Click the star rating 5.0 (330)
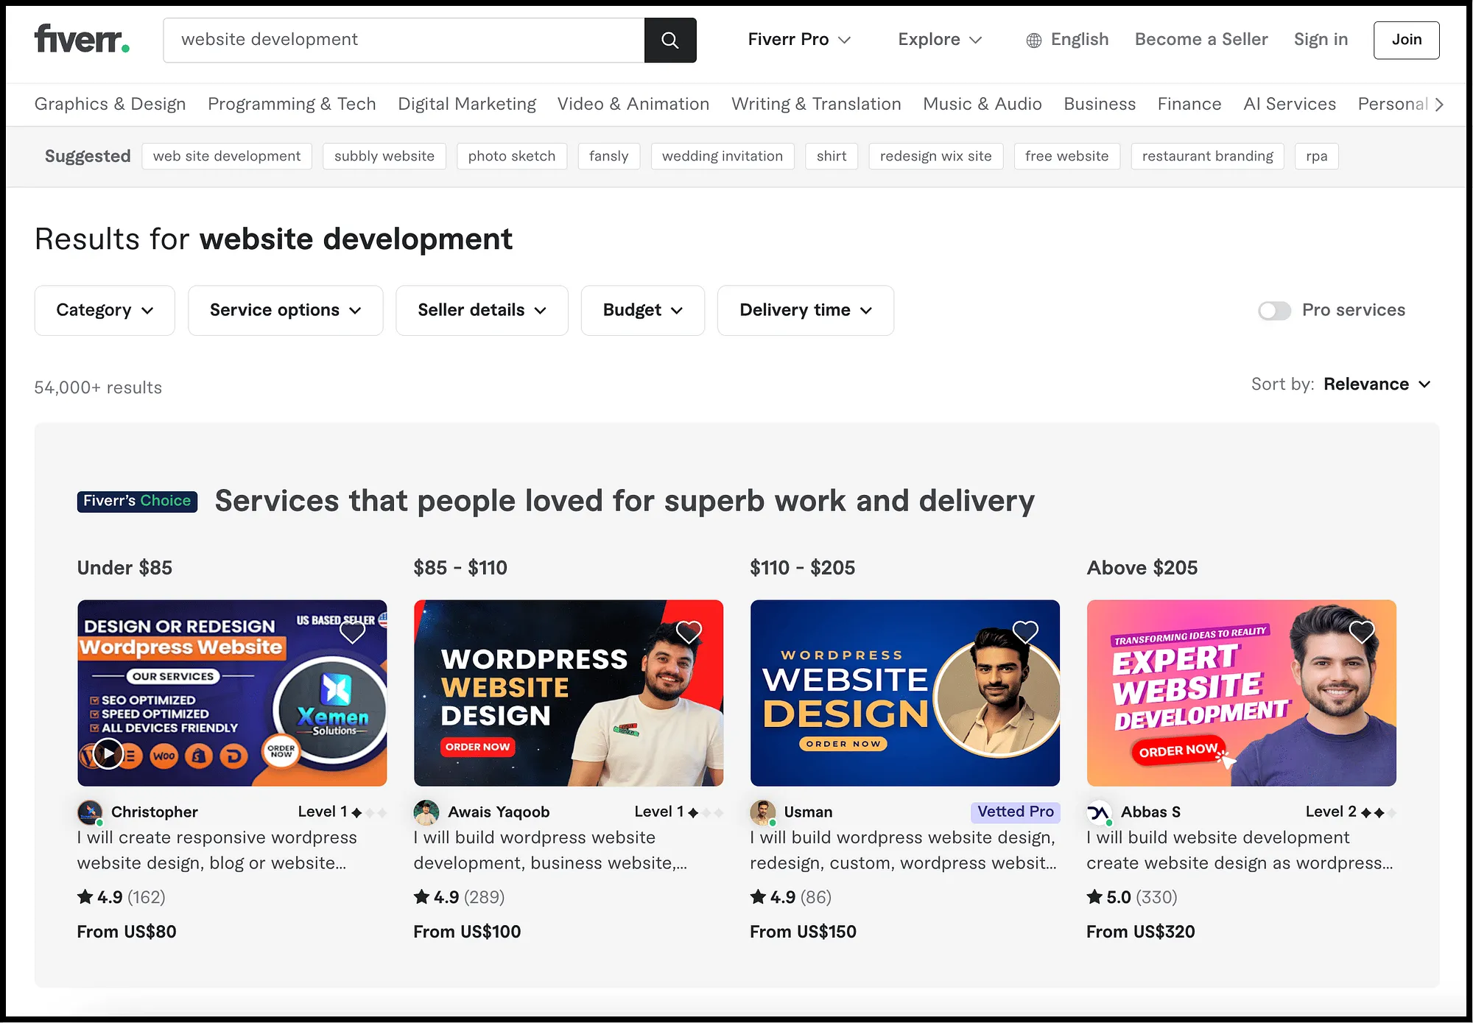 click(x=1132, y=897)
